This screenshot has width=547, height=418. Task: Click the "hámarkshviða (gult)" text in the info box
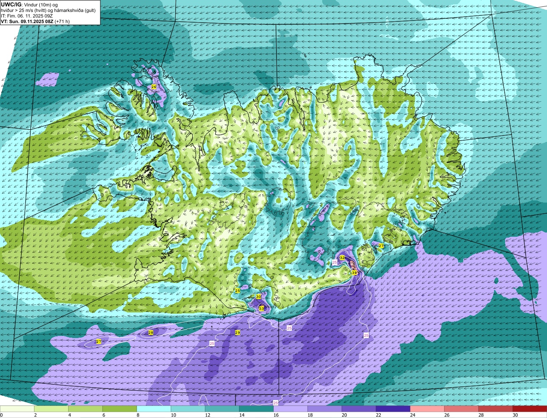(x=74, y=10)
